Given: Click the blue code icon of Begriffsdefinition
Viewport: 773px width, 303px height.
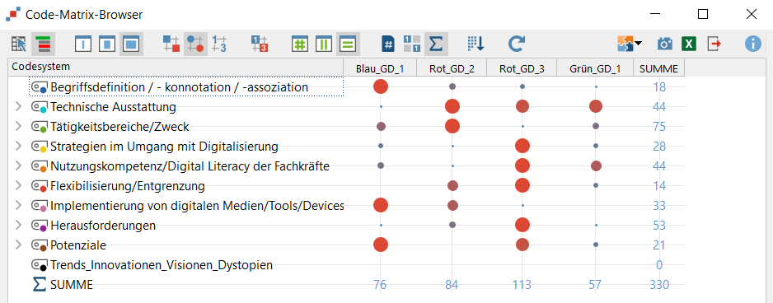Looking at the screenshot, I should click(x=39, y=88).
